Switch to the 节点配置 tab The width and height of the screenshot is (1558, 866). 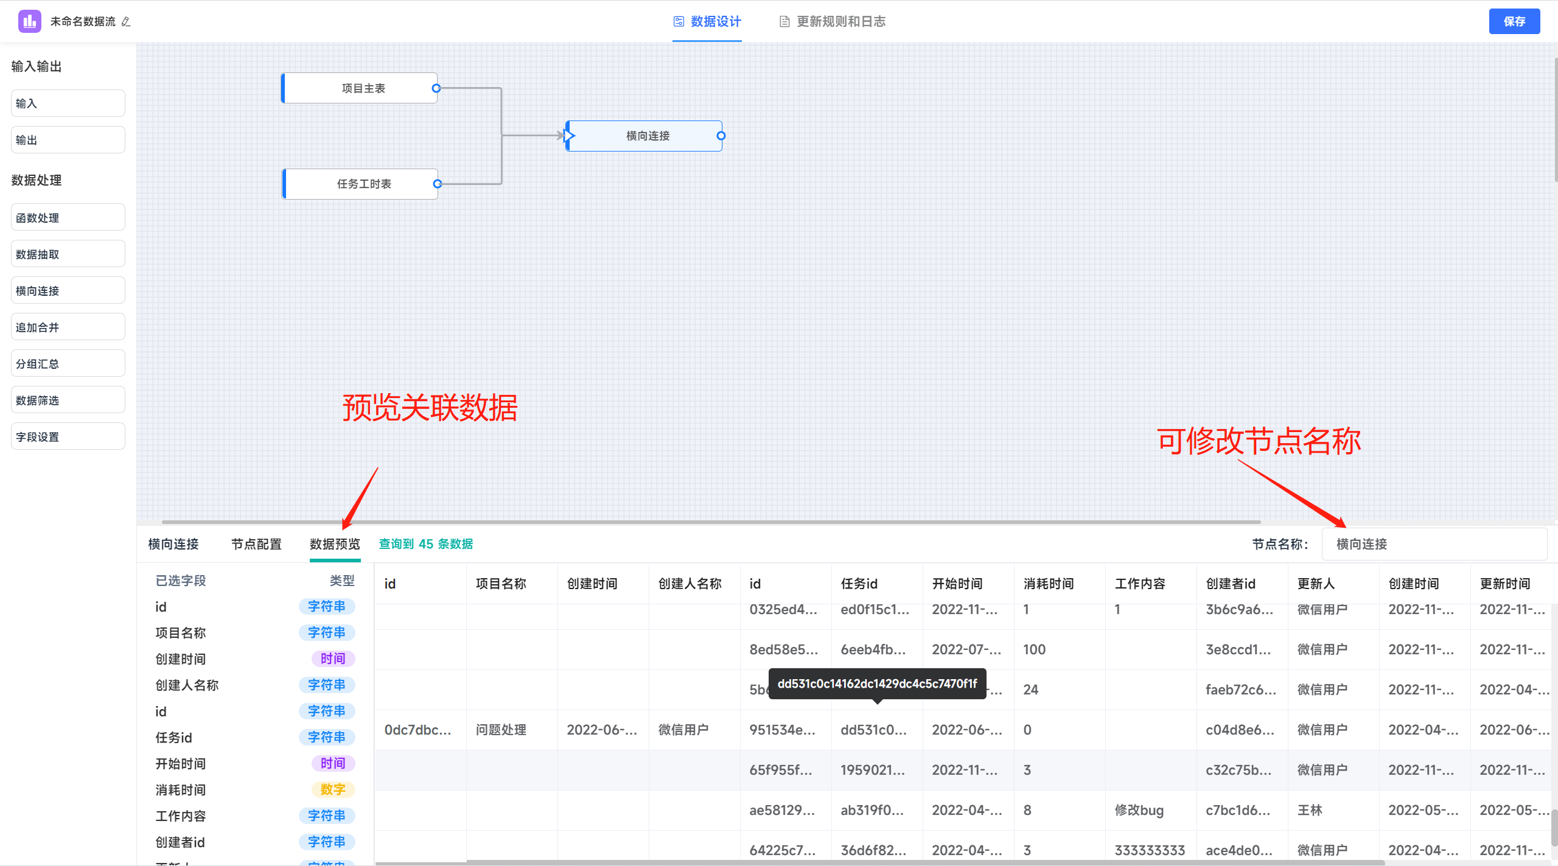[256, 544]
